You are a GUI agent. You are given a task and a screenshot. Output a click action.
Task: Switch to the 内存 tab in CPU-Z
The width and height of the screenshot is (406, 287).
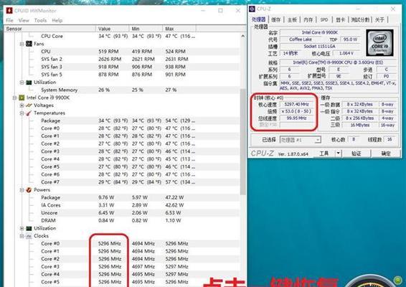(x=308, y=19)
